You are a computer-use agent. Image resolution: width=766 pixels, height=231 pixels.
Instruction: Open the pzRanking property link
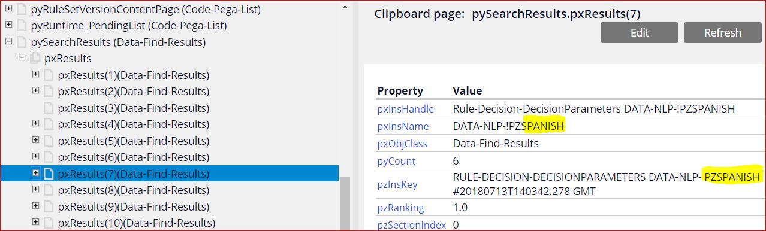(400, 208)
